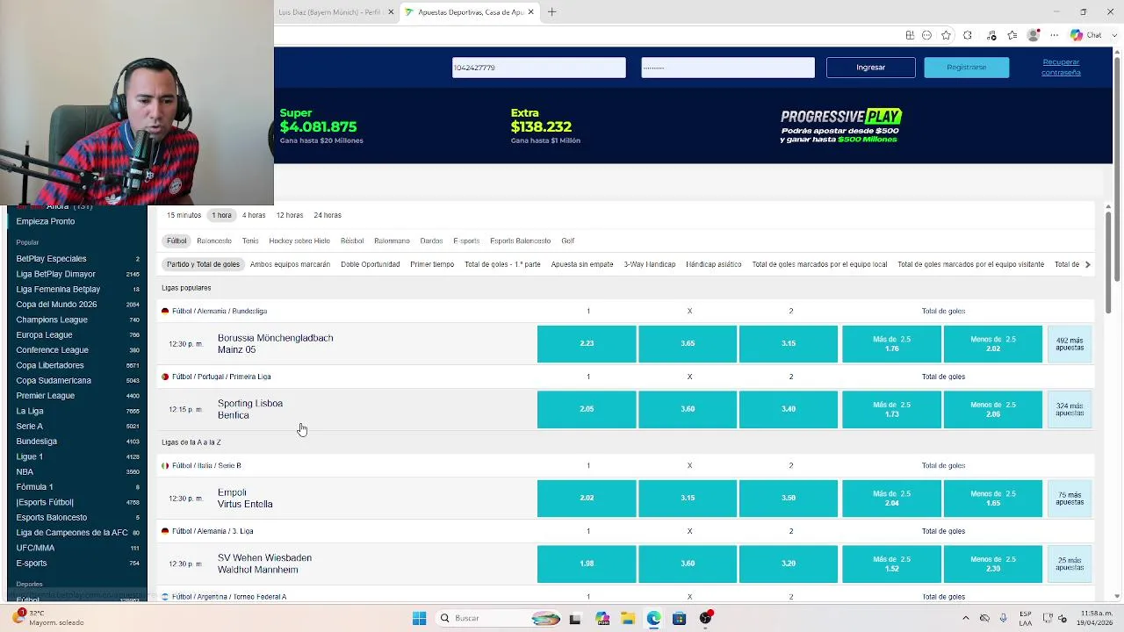The width and height of the screenshot is (1124, 632).
Task: Click the Super $4.081.875 jackpot
Action: (321, 126)
